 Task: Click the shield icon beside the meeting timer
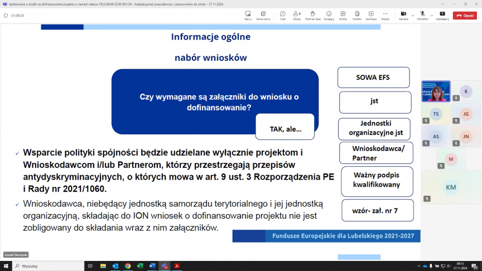pyautogui.click(x=6, y=16)
